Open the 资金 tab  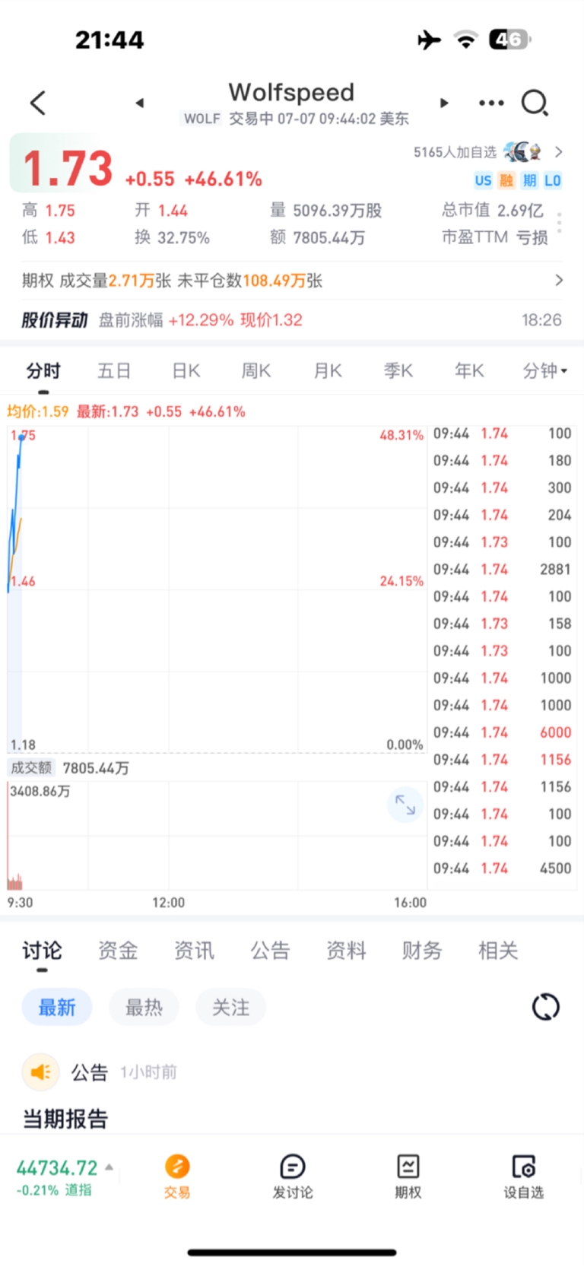pyautogui.click(x=118, y=950)
